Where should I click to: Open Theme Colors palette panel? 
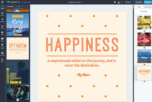2,46
